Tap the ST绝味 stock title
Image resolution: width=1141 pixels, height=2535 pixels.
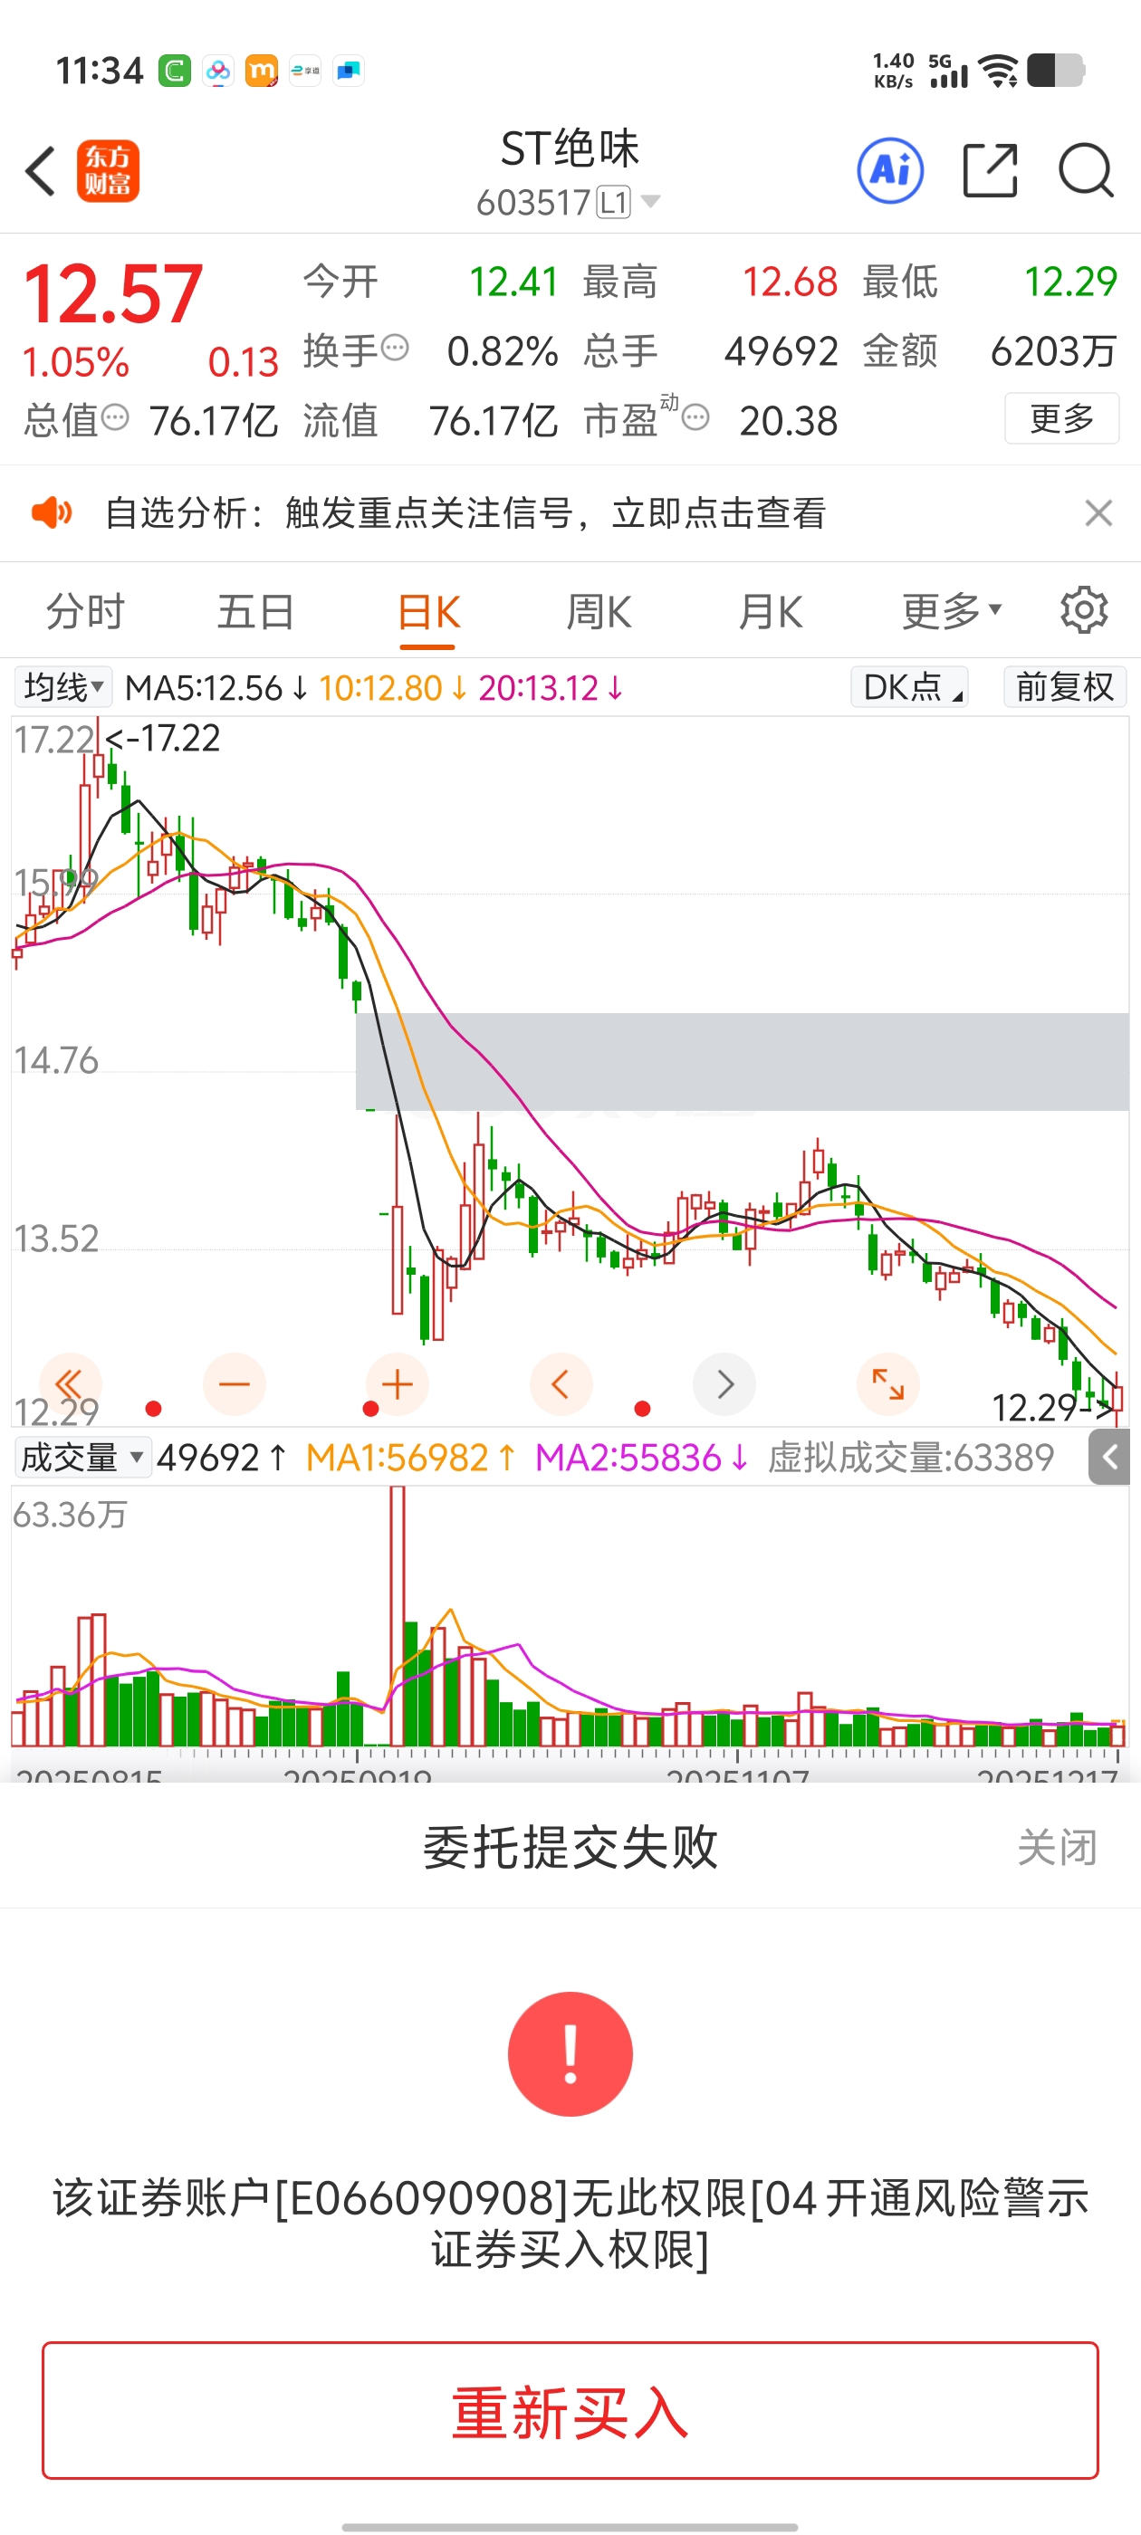point(570,148)
